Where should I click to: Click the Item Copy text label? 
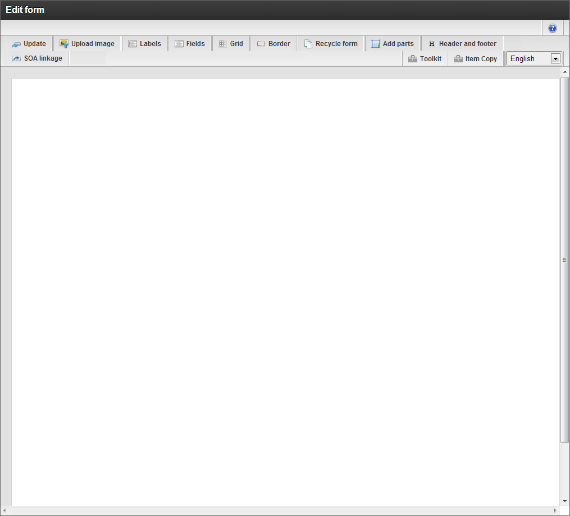tap(481, 59)
